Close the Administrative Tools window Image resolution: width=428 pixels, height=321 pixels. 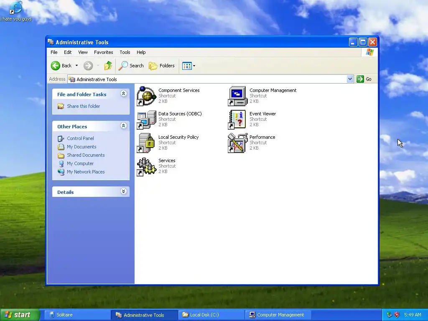(x=372, y=42)
